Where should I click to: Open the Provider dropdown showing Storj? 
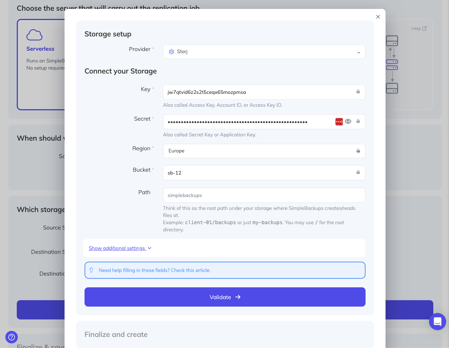pos(264,52)
